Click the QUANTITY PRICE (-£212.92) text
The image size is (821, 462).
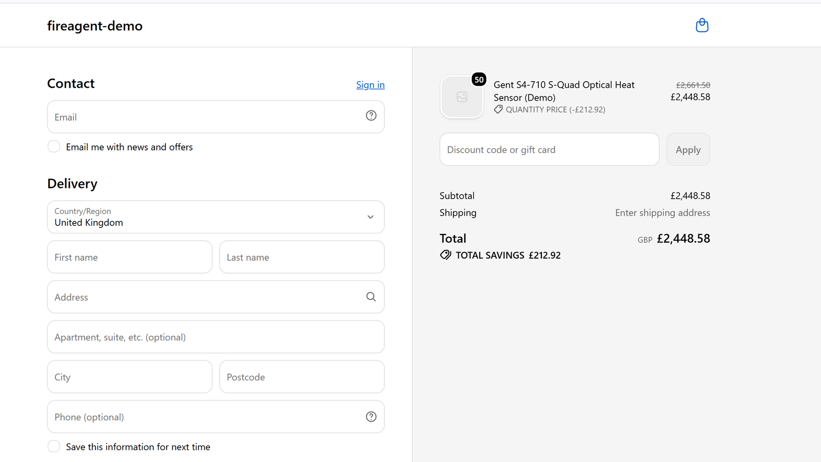point(556,109)
